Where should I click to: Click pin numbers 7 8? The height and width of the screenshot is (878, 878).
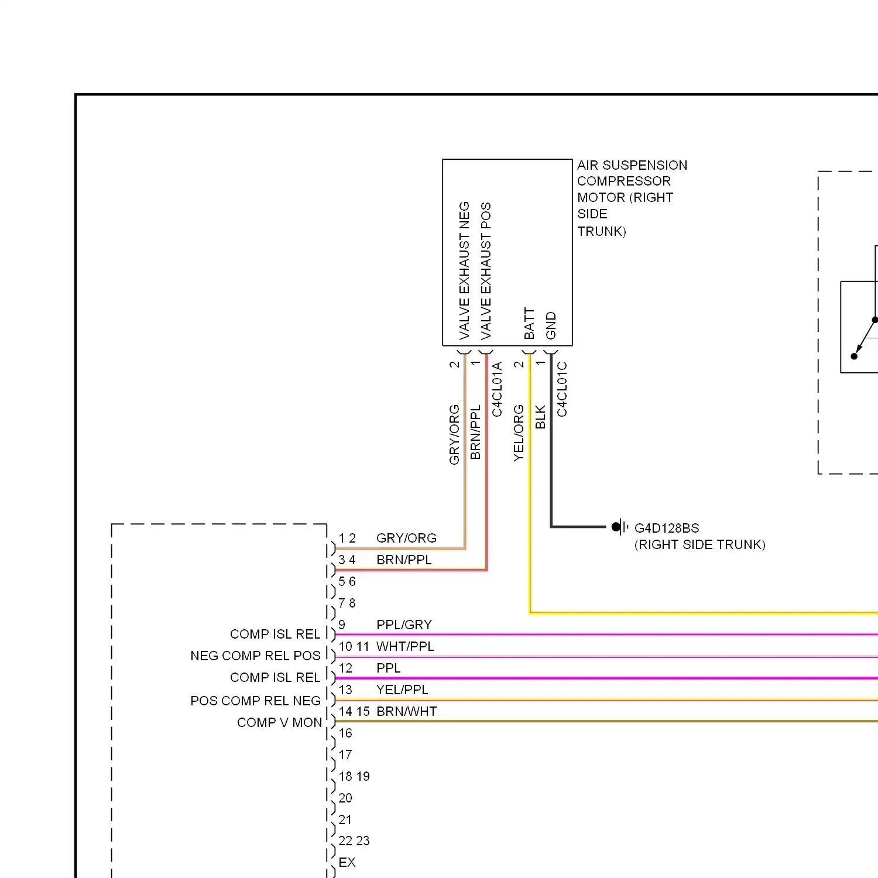click(347, 603)
